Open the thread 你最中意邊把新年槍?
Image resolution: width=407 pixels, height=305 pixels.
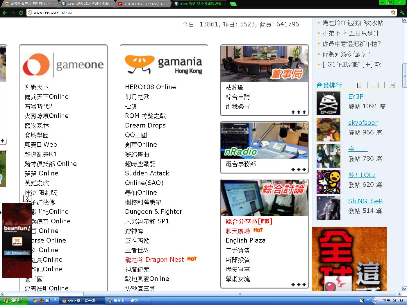351,44
